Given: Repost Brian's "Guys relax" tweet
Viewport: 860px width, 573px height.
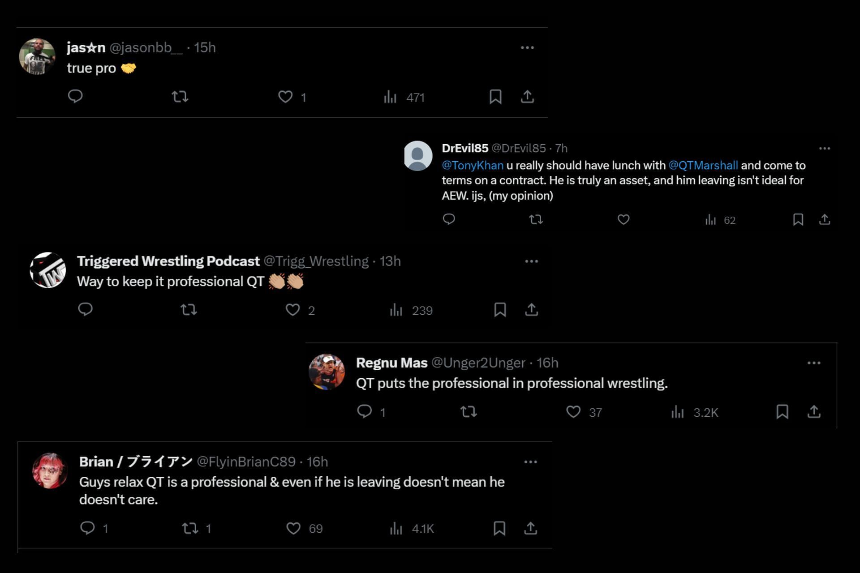Looking at the screenshot, I should point(190,528).
